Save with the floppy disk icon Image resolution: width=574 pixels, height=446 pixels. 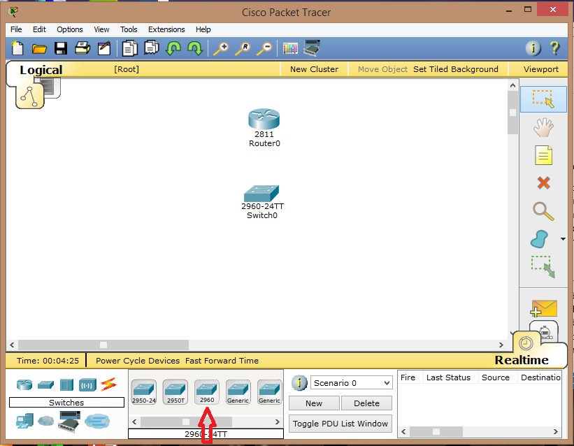(61, 48)
